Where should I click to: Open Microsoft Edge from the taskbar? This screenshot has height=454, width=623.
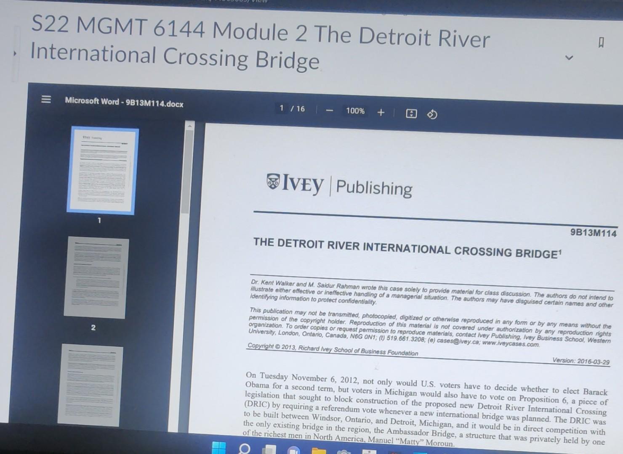click(x=295, y=451)
